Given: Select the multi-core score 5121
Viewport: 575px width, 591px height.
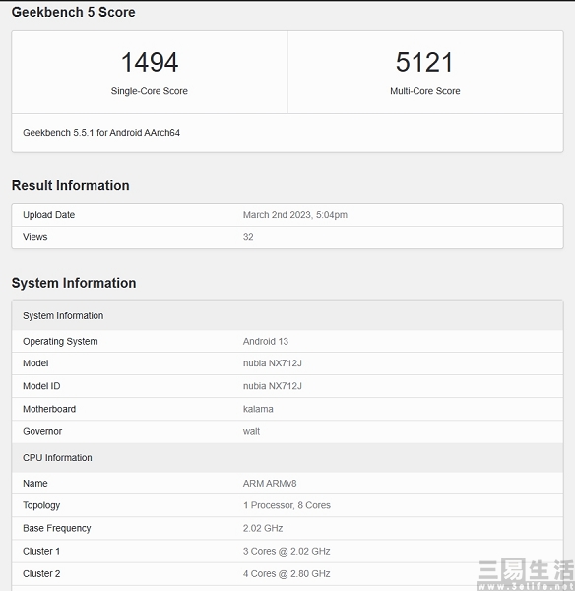Looking at the screenshot, I should pyautogui.click(x=424, y=62).
